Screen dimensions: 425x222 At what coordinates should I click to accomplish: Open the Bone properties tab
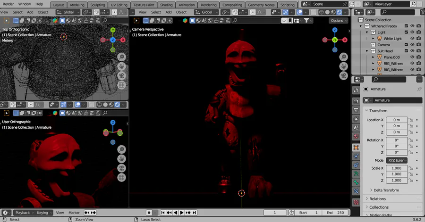click(x=356, y=182)
